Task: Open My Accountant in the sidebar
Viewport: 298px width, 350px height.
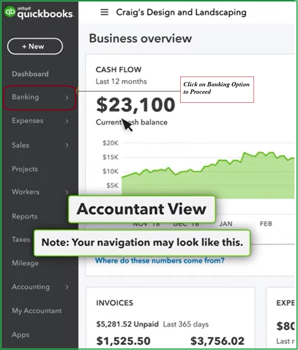Action: (x=37, y=311)
